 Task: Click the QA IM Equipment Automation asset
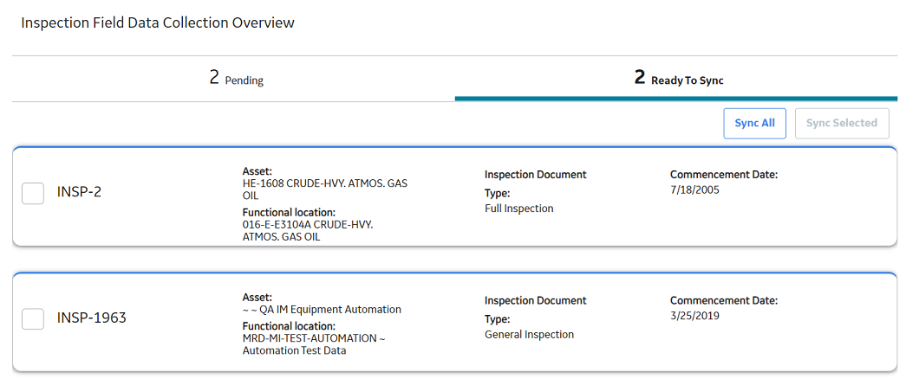point(322,310)
